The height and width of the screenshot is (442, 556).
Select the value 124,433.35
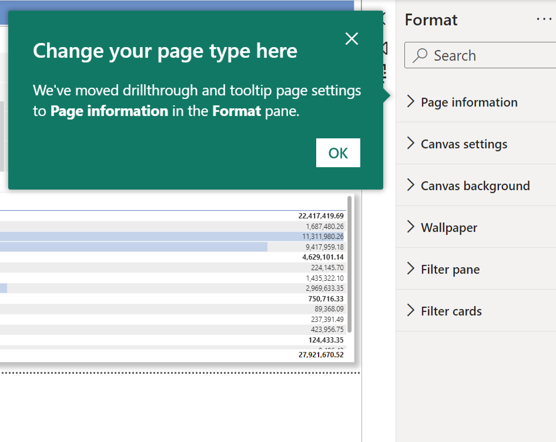point(326,340)
